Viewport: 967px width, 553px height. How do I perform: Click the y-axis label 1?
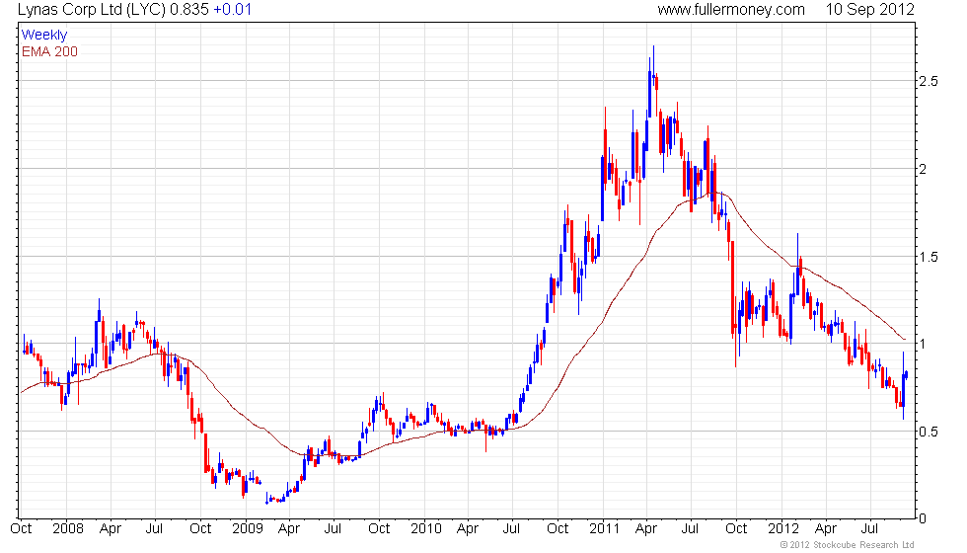point(923,345)
